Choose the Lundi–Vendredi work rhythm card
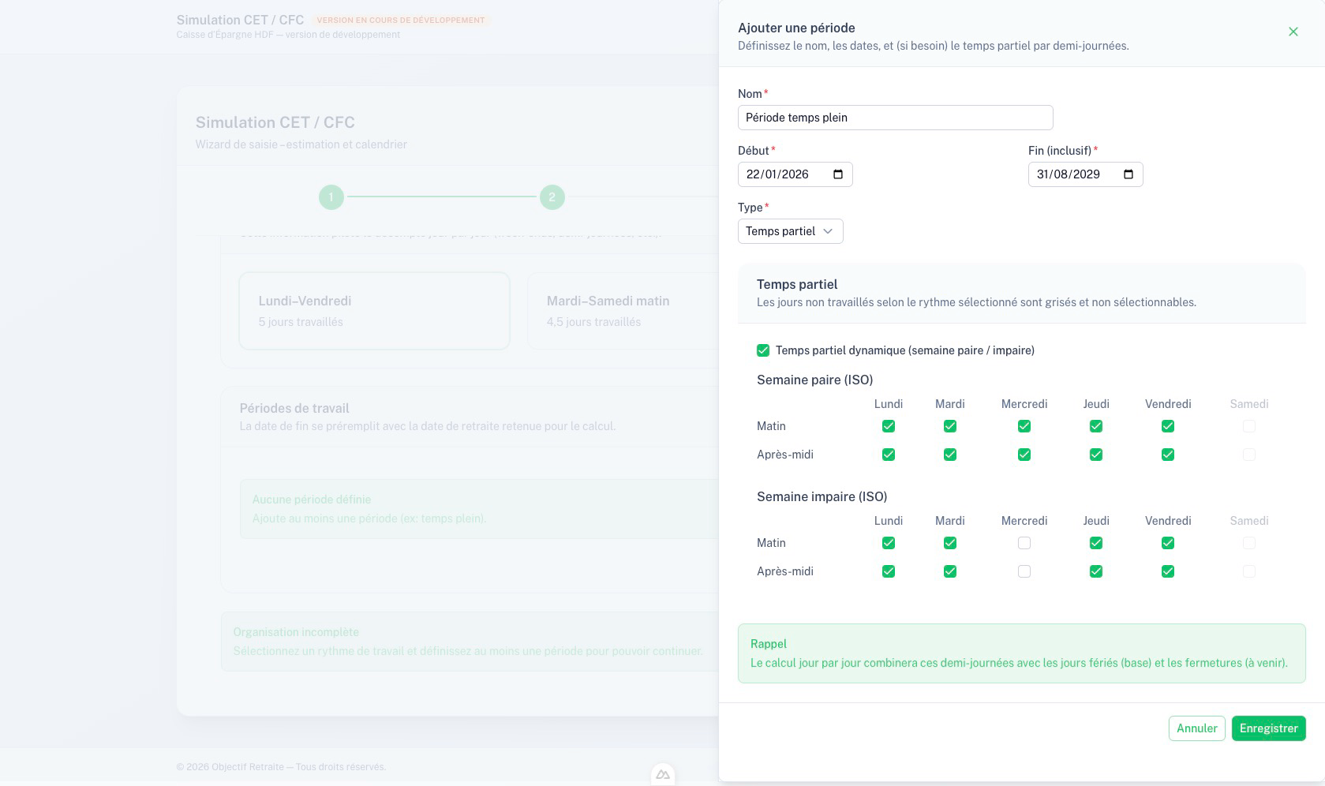The image size is (1325, 786). pyautogui.click(x=374, y=311)
